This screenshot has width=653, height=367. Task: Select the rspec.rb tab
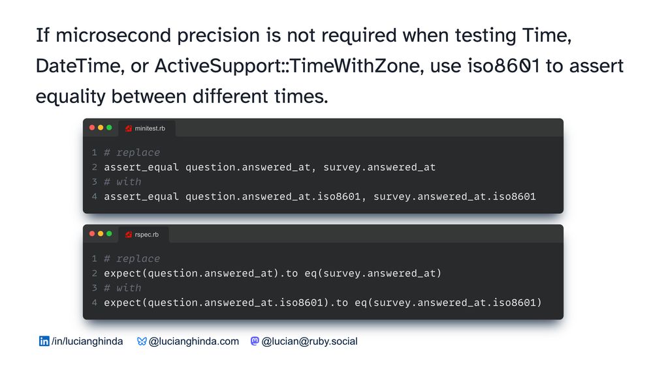pos(146,235)
